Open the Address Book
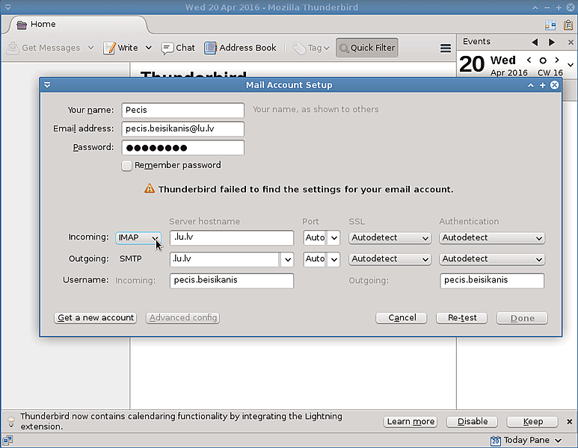The height and width of the screenshot is (448, 578). tap(240, 48)
